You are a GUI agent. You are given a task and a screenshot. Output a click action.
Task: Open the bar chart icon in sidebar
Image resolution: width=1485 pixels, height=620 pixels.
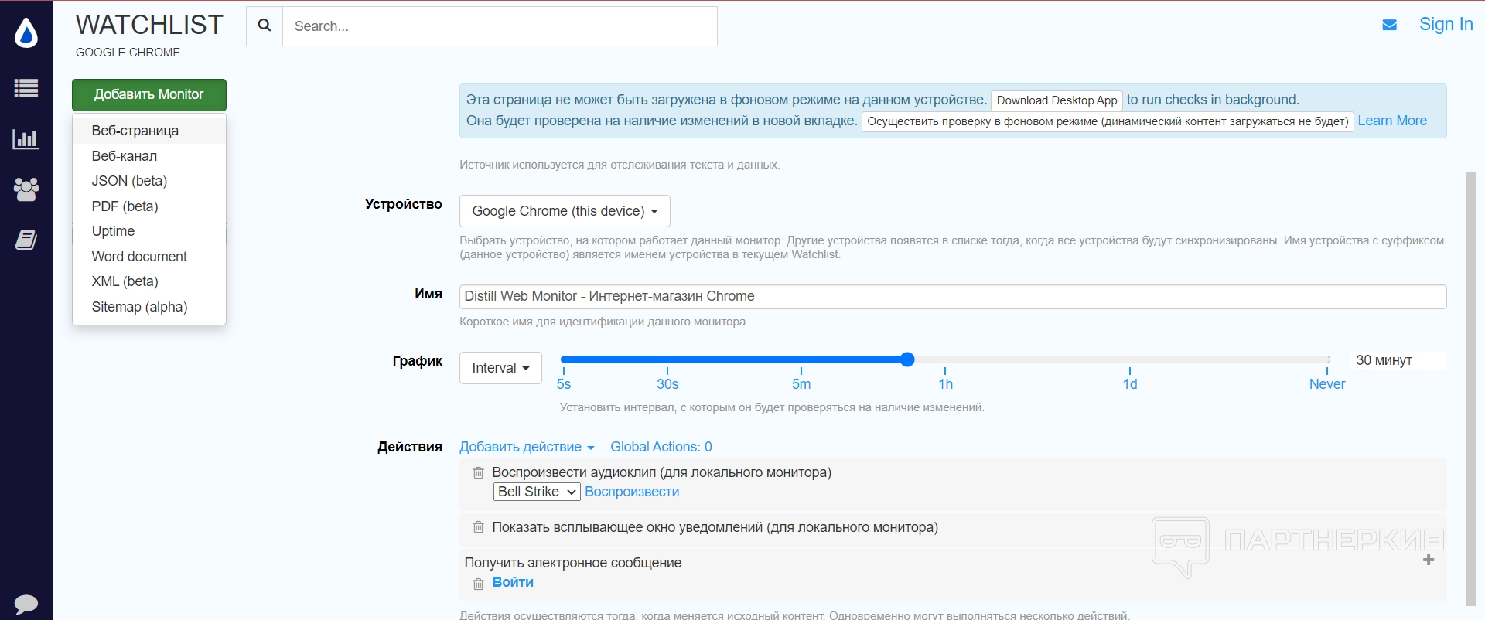[x=26, y=139]
